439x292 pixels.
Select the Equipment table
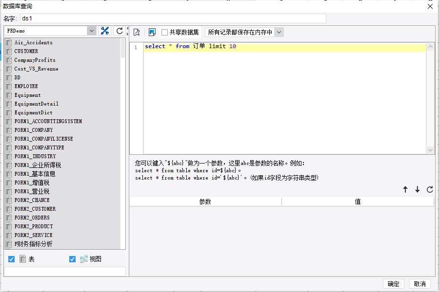pyautogui.click(x=27, y=95)
